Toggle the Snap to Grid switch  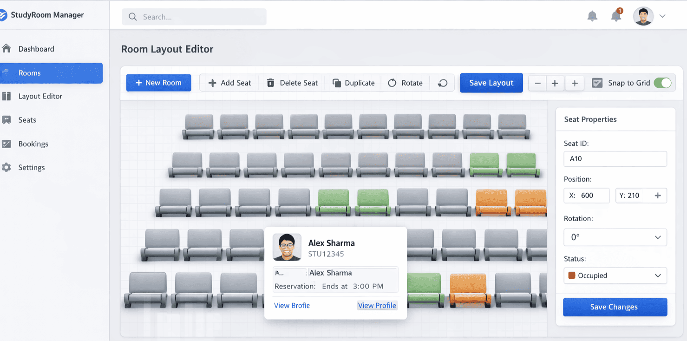click(662, 83)
